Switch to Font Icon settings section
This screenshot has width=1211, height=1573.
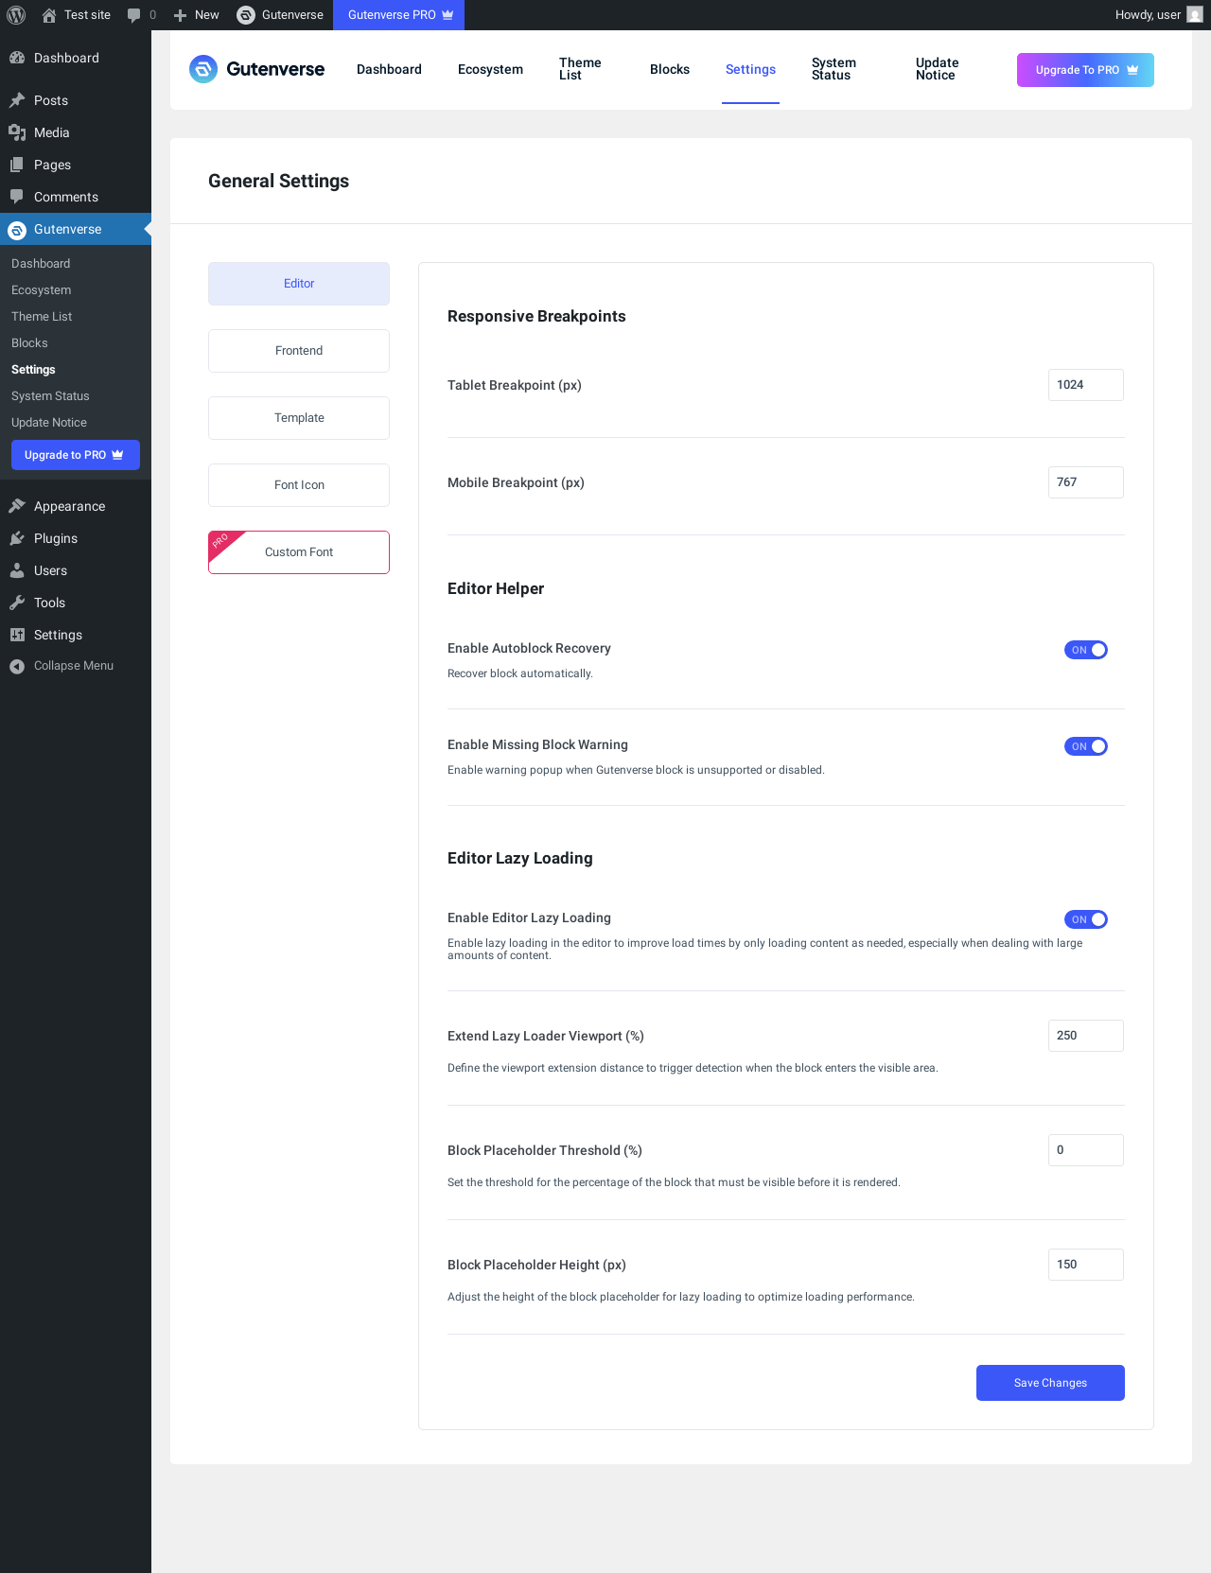pos(299,485)
